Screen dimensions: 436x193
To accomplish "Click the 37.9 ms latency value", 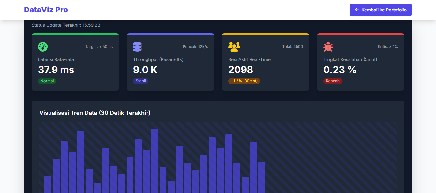I will tap(56, 70).
